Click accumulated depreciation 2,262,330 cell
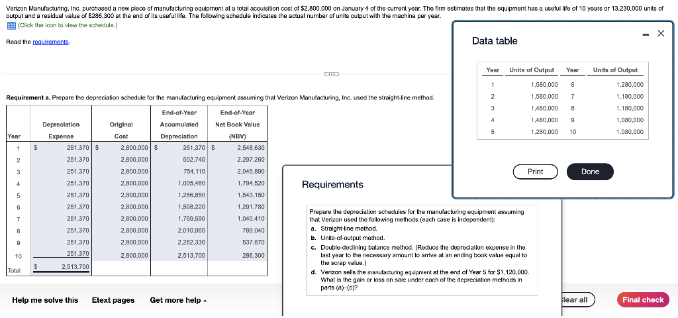The image size is (678, 318). click(x=179, y=242)
